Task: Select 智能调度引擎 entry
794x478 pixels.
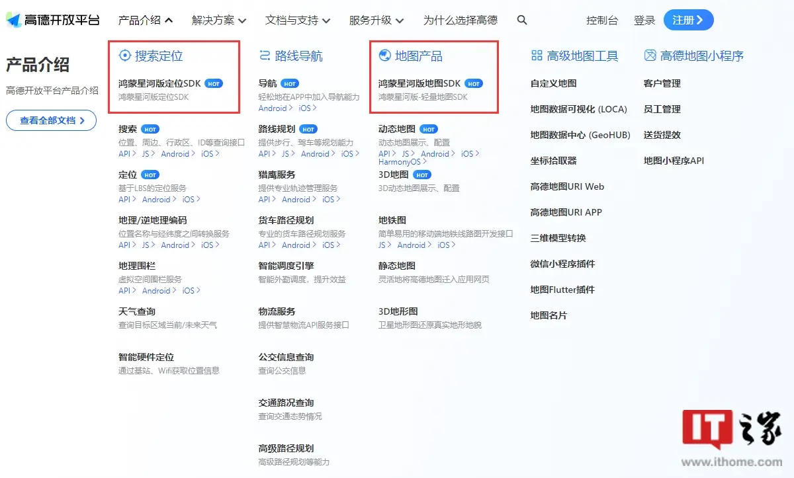Action: (286, 266)
